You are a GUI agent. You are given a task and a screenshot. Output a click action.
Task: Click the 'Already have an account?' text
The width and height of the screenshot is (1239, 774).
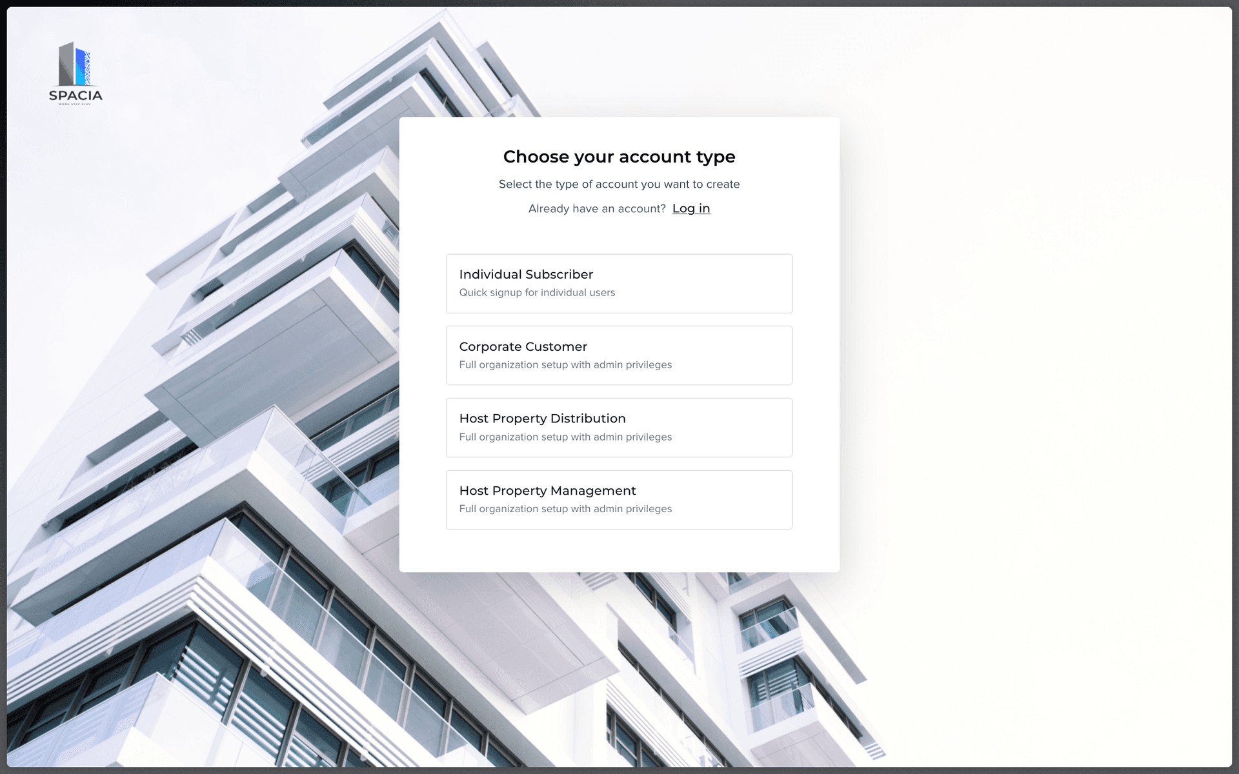tap(597, 209)
